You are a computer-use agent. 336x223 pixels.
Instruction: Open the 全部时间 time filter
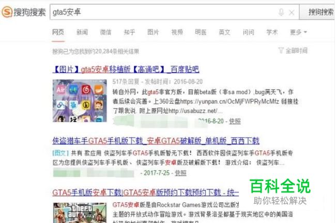click(x=296, y=51)
